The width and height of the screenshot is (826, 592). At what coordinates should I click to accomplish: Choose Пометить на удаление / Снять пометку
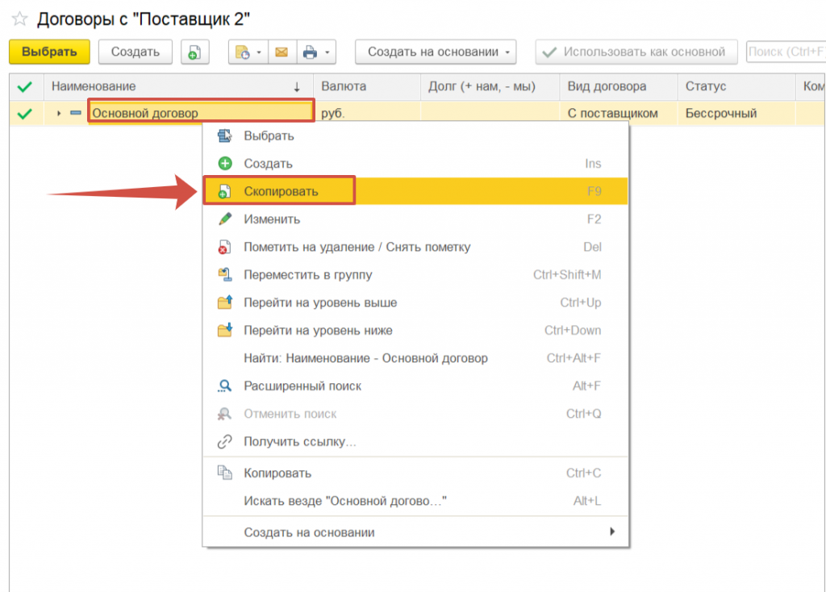pyautogui.click(x=357, y=247)
